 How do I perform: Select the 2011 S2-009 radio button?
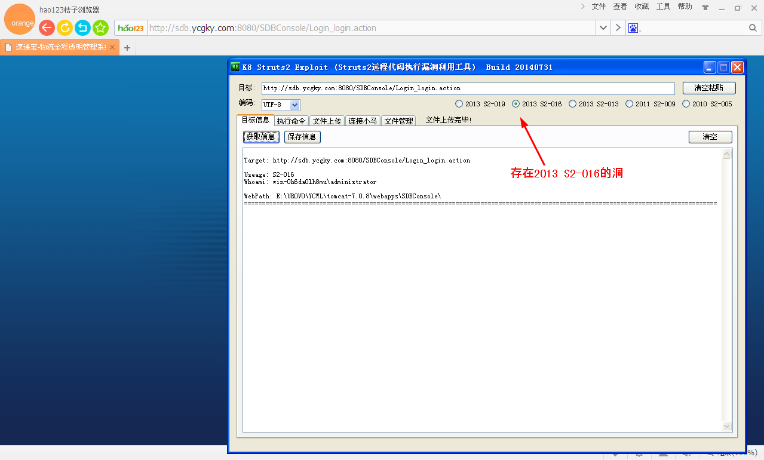click(629, 104)
